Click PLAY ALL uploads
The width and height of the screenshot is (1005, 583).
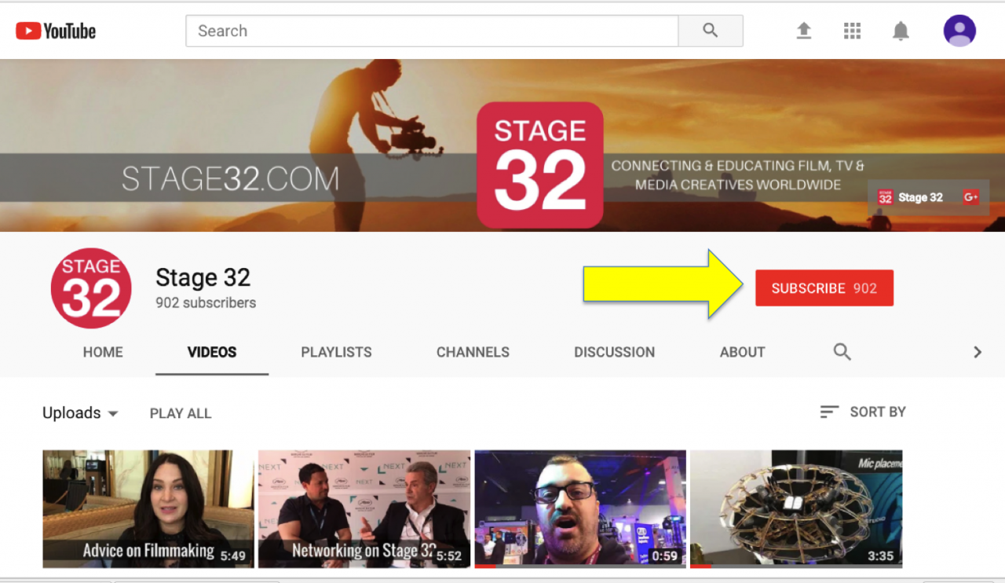point(181,413)
